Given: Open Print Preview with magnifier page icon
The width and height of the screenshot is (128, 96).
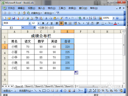Looking at the screenshot, I should click(x=31, y=18).
